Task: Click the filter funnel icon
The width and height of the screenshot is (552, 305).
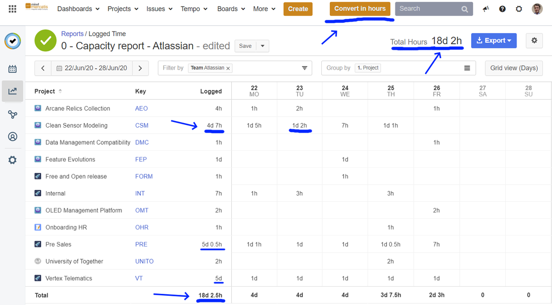Action: point(304,68)
